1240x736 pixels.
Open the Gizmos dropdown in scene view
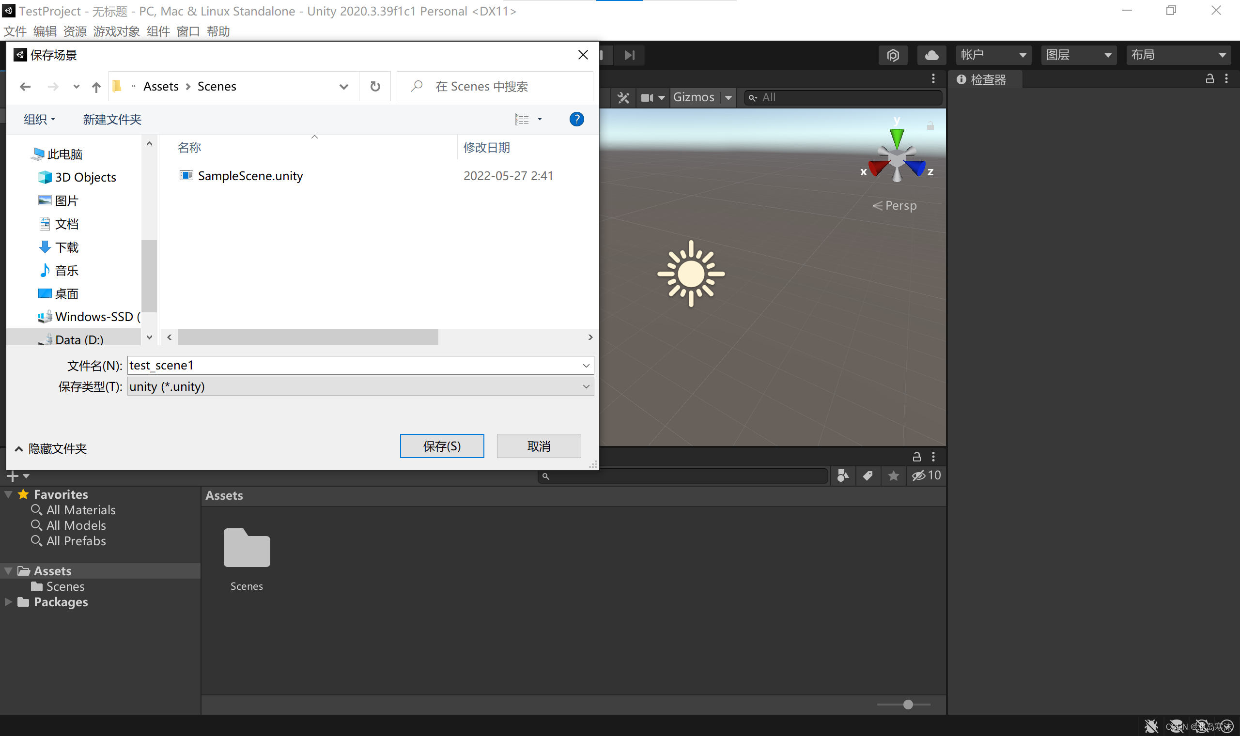pyautogui.click(x=702, y=97)
